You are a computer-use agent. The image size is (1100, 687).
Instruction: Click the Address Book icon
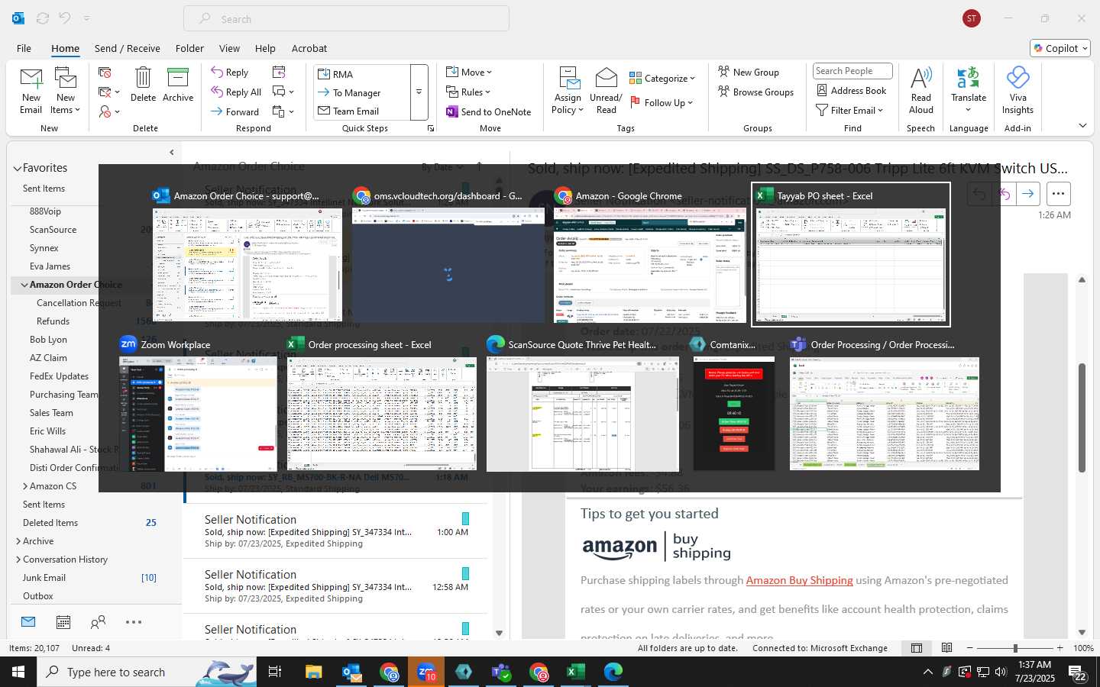click(822, 90)
